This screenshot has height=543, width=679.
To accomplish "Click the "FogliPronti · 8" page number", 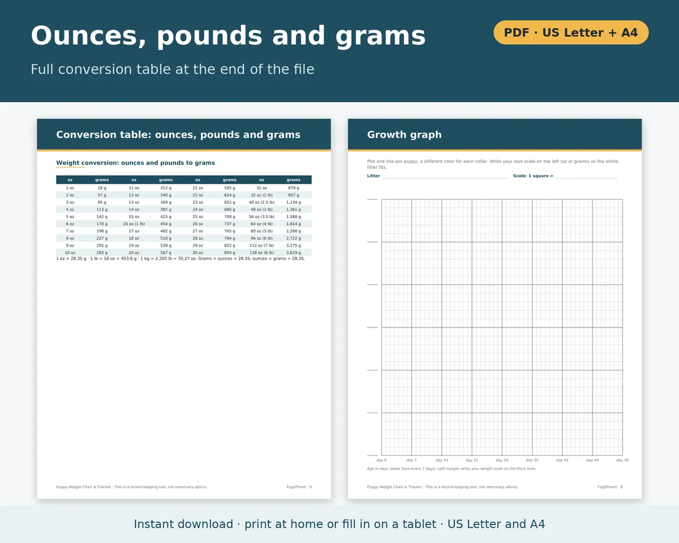I will pos(610,487).
